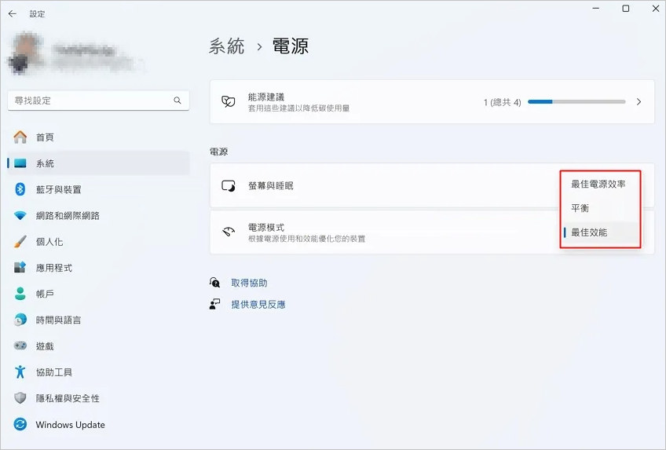Screen dimensions: 666x450
Task: Click the user profile avatar
Action: (27, 54)
